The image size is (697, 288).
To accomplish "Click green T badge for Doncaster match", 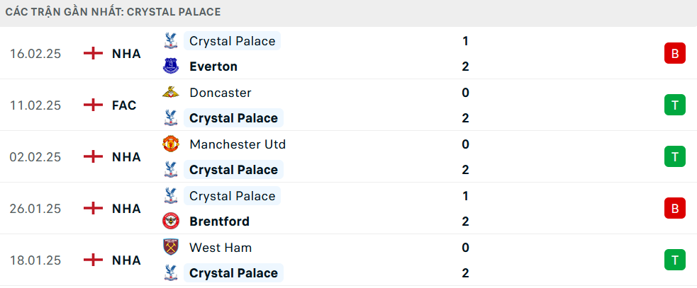I will coord(675,105).
